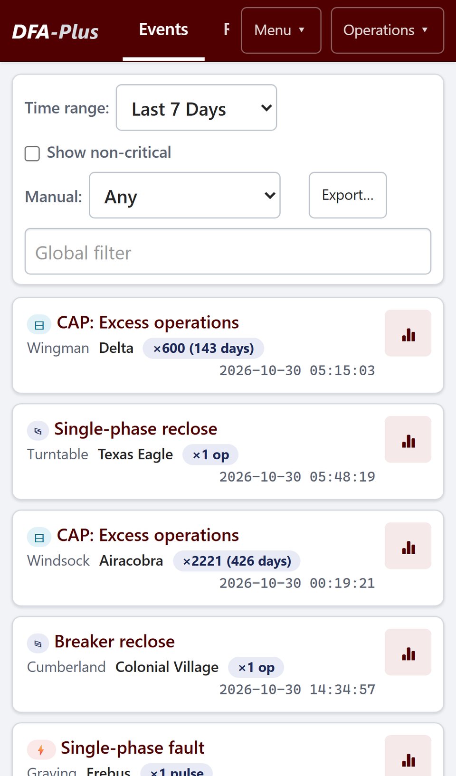
Task: Click lightning fault icon beside Single-phase fault
Action: [41, 750]
